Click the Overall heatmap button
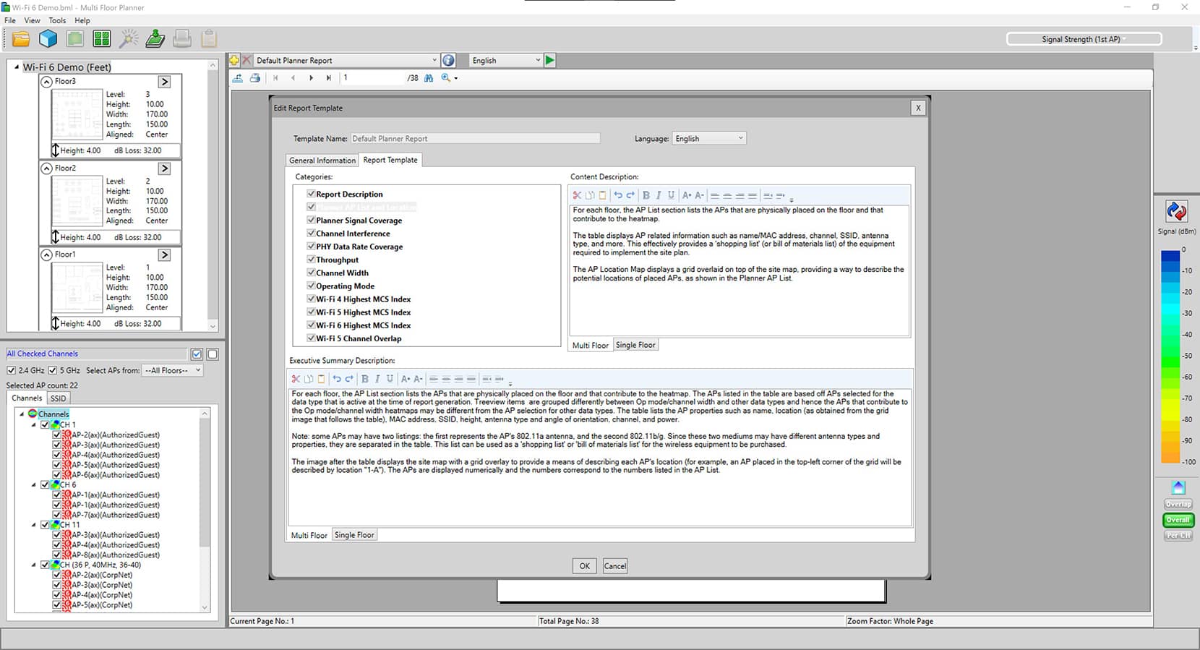 pos(1178,520)
